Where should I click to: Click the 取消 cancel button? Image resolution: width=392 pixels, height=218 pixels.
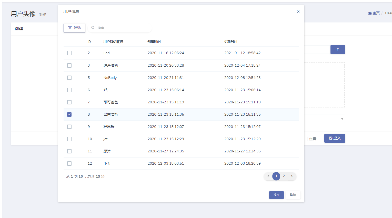(293, 195)
